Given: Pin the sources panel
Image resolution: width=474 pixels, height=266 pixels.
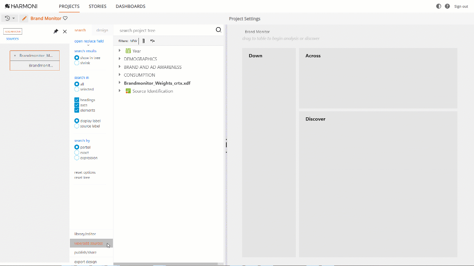Looking at the screenshot, I should pos(56,31).
